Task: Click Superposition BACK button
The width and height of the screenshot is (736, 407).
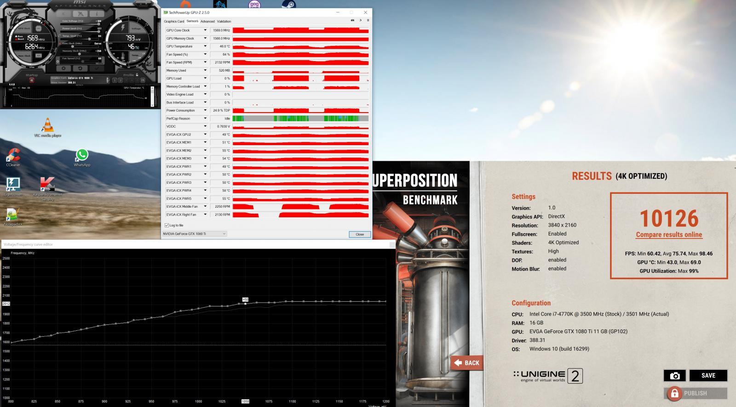Action: point(467,362)
